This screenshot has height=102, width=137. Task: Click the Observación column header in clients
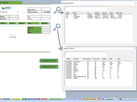[119, 13]
